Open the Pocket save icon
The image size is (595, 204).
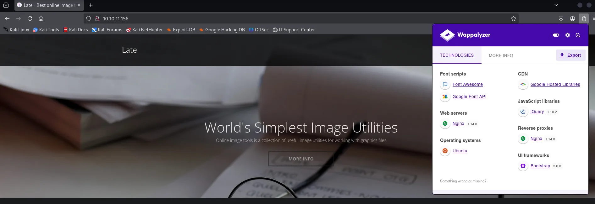(561, 18)
